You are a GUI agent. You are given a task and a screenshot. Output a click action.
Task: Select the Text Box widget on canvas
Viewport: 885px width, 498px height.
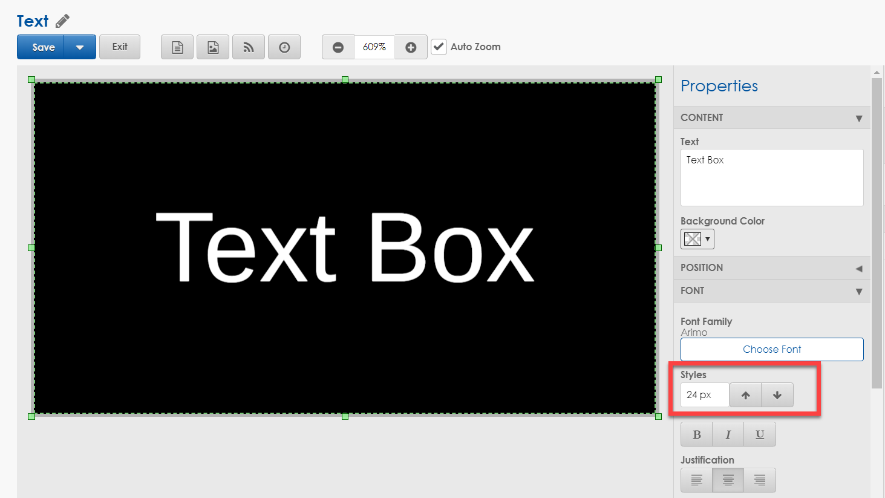tap(345, 248)
